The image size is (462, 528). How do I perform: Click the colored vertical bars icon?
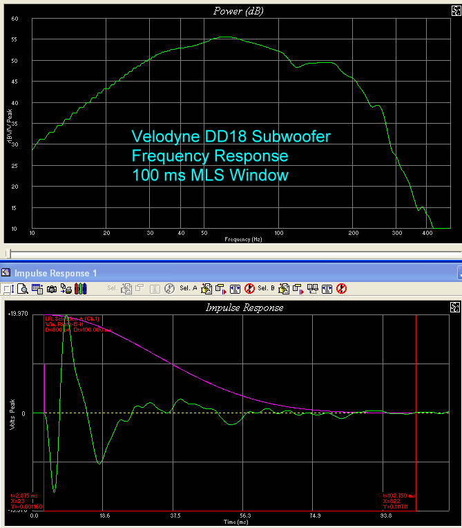pos(80,288)
